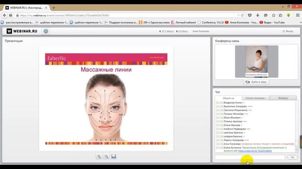The image size is (302, 169).
Task: Open the 'Личный кабинет' bookmark
Action: click(184, 23)
